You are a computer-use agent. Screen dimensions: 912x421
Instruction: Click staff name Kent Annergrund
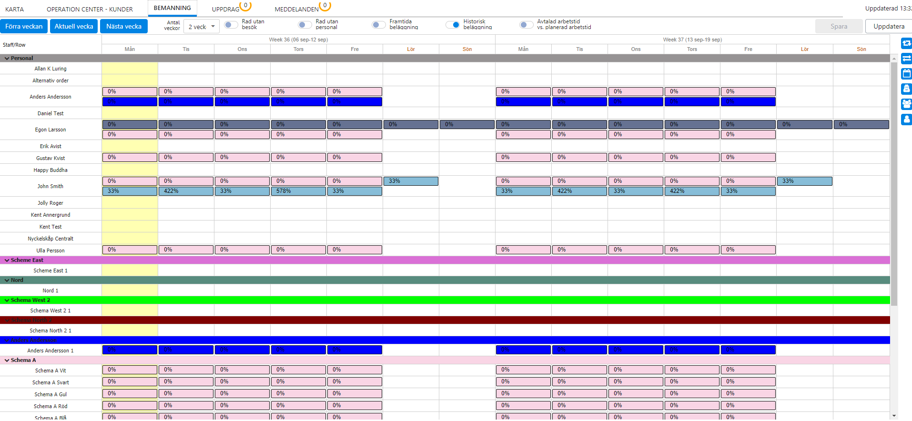51,215
